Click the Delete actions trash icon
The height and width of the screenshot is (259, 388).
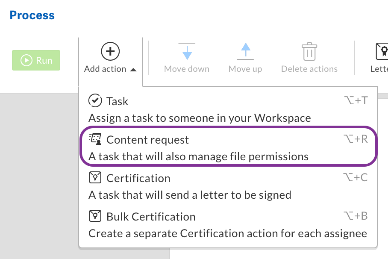[x=309, y=51]
